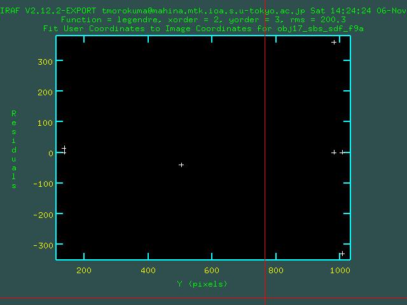
Task: Click the 'Y (pixels)' axis label
Action: click(202, 284)
